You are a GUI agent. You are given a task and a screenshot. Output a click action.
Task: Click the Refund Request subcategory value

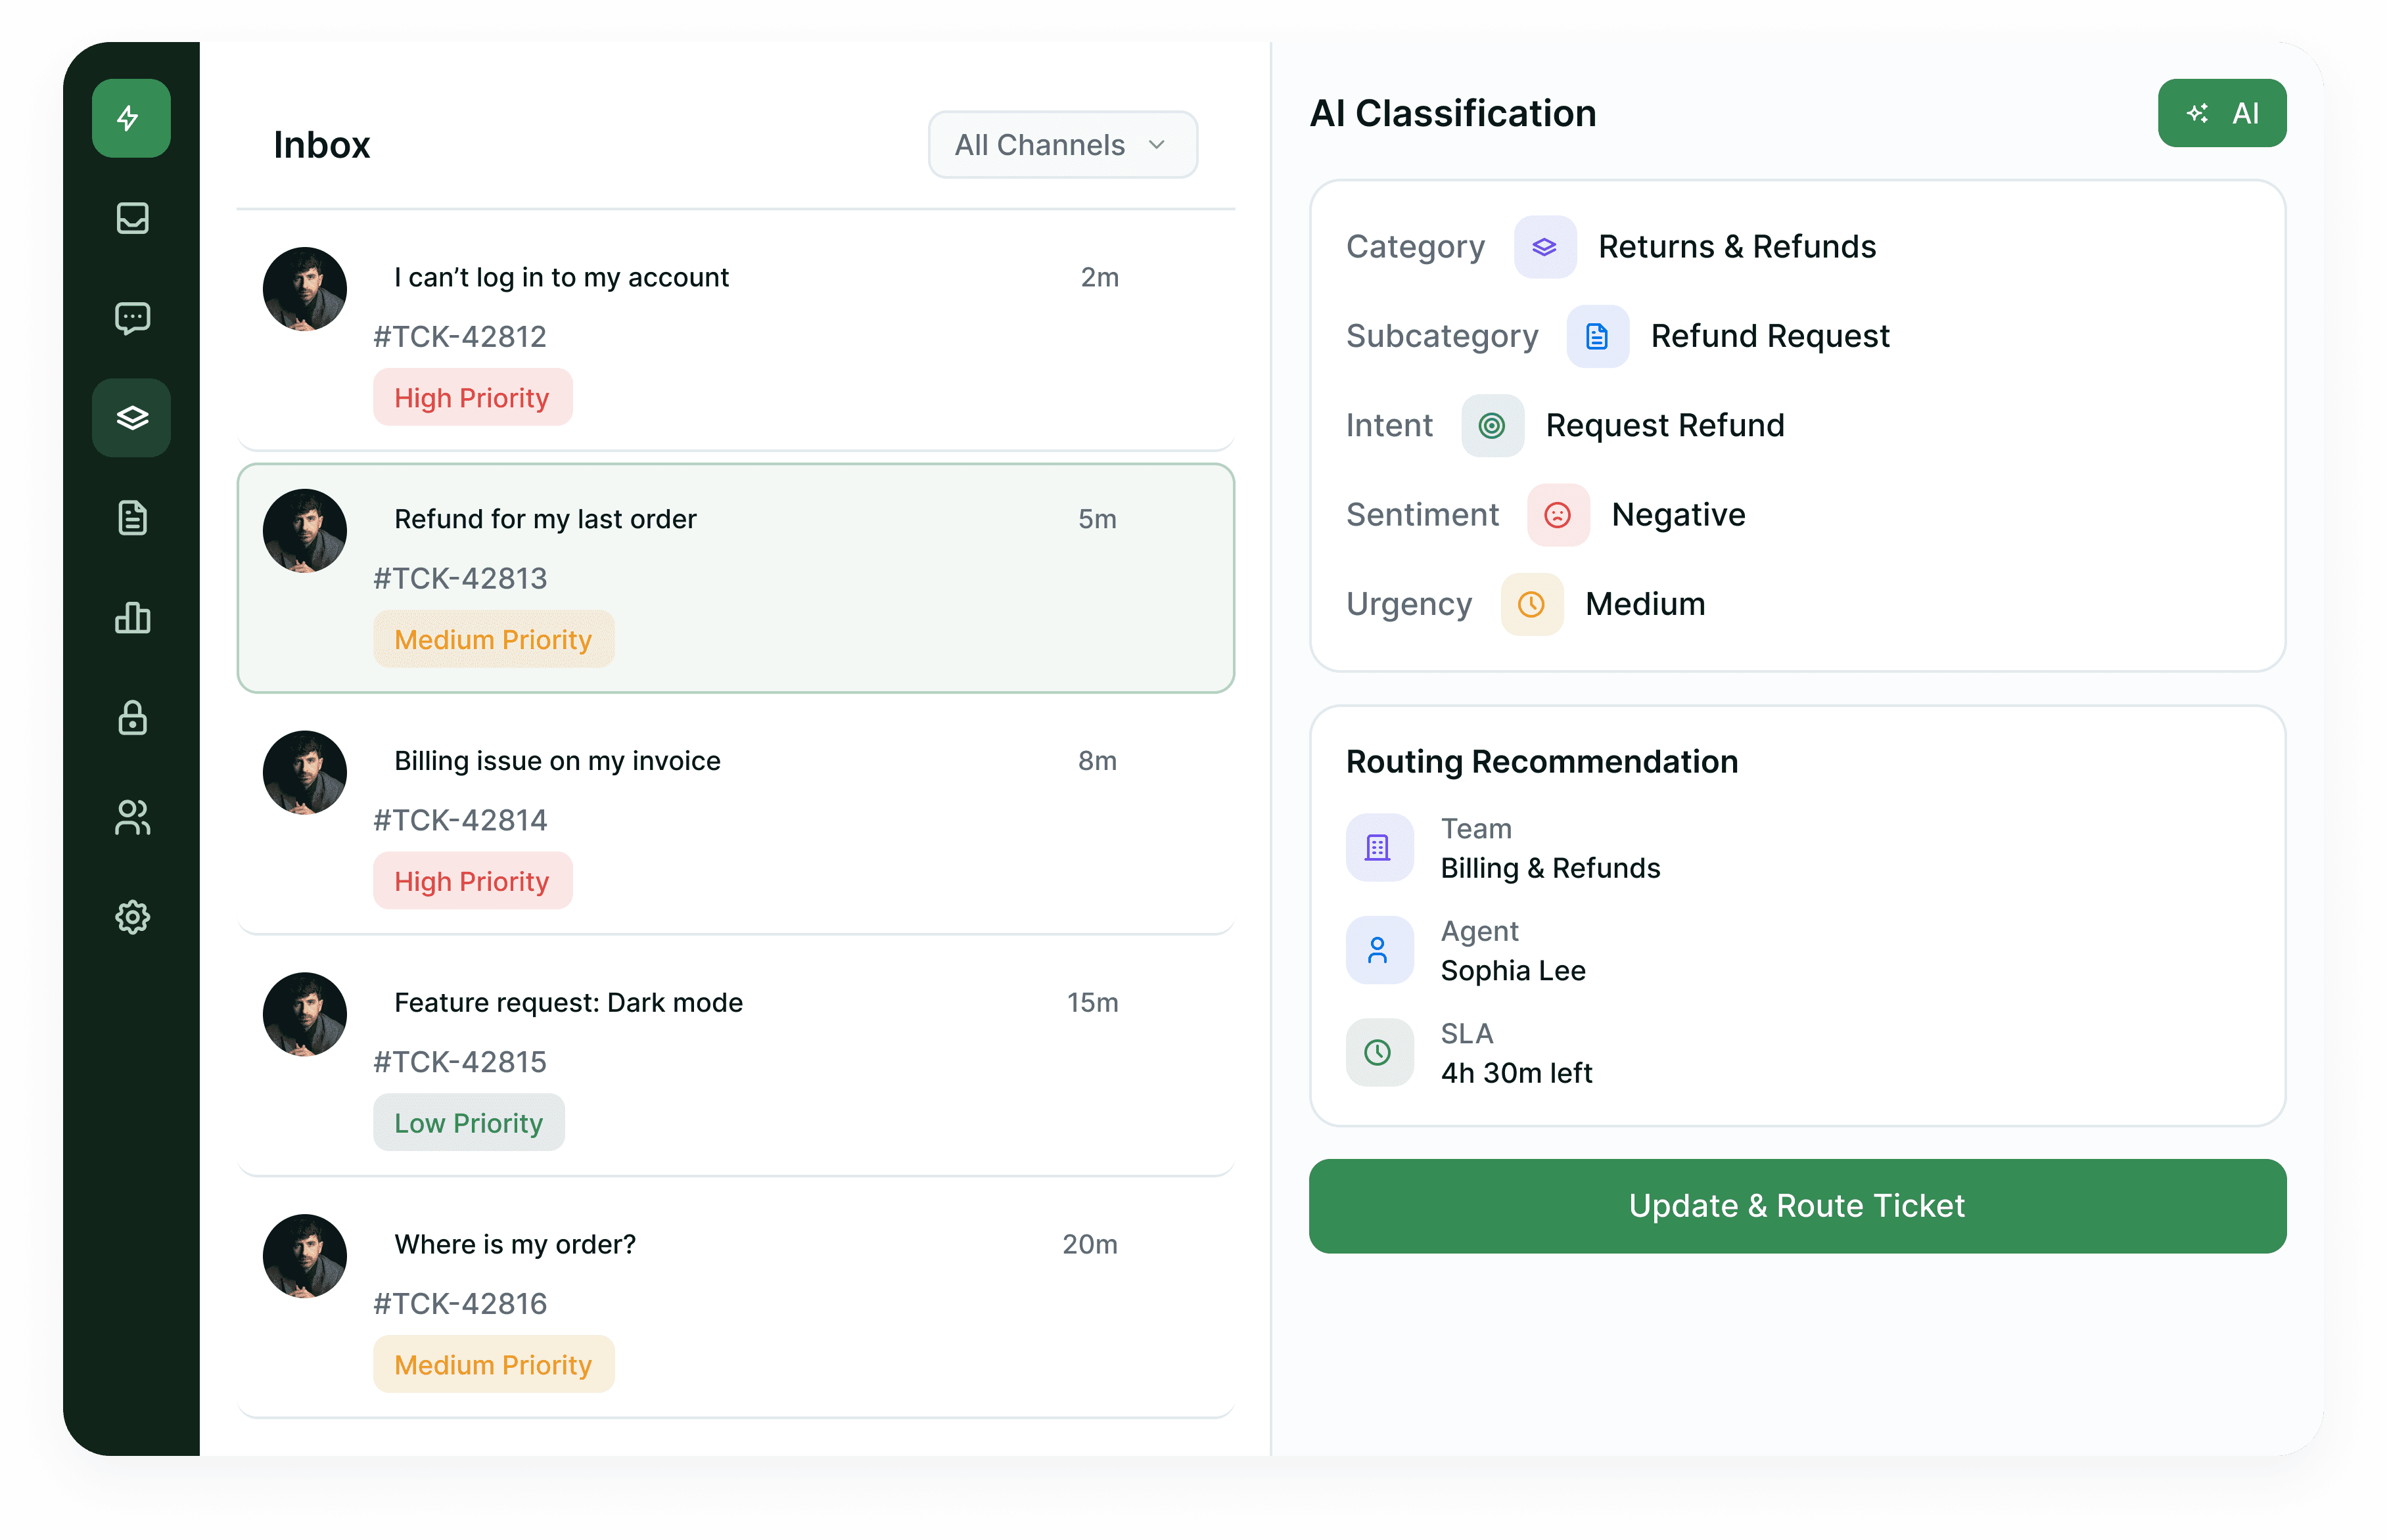click(1770, 336)
